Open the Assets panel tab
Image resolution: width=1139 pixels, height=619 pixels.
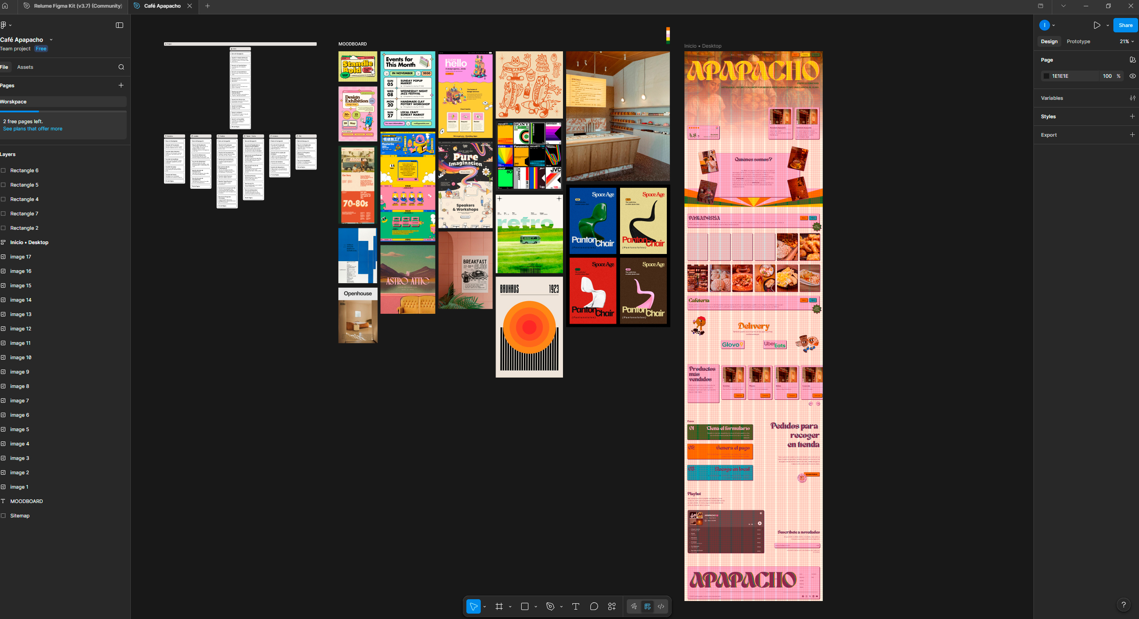25,67
